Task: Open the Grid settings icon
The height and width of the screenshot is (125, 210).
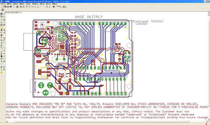Action: click(x=3, y=10)
